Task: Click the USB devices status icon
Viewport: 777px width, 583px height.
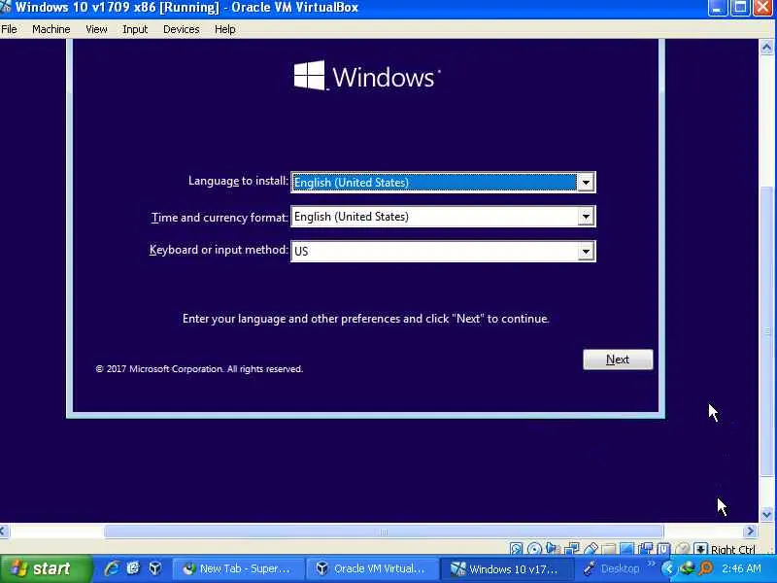Action: (x=591, y=548)
